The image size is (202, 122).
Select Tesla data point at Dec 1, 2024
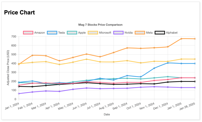pos(168,63)
